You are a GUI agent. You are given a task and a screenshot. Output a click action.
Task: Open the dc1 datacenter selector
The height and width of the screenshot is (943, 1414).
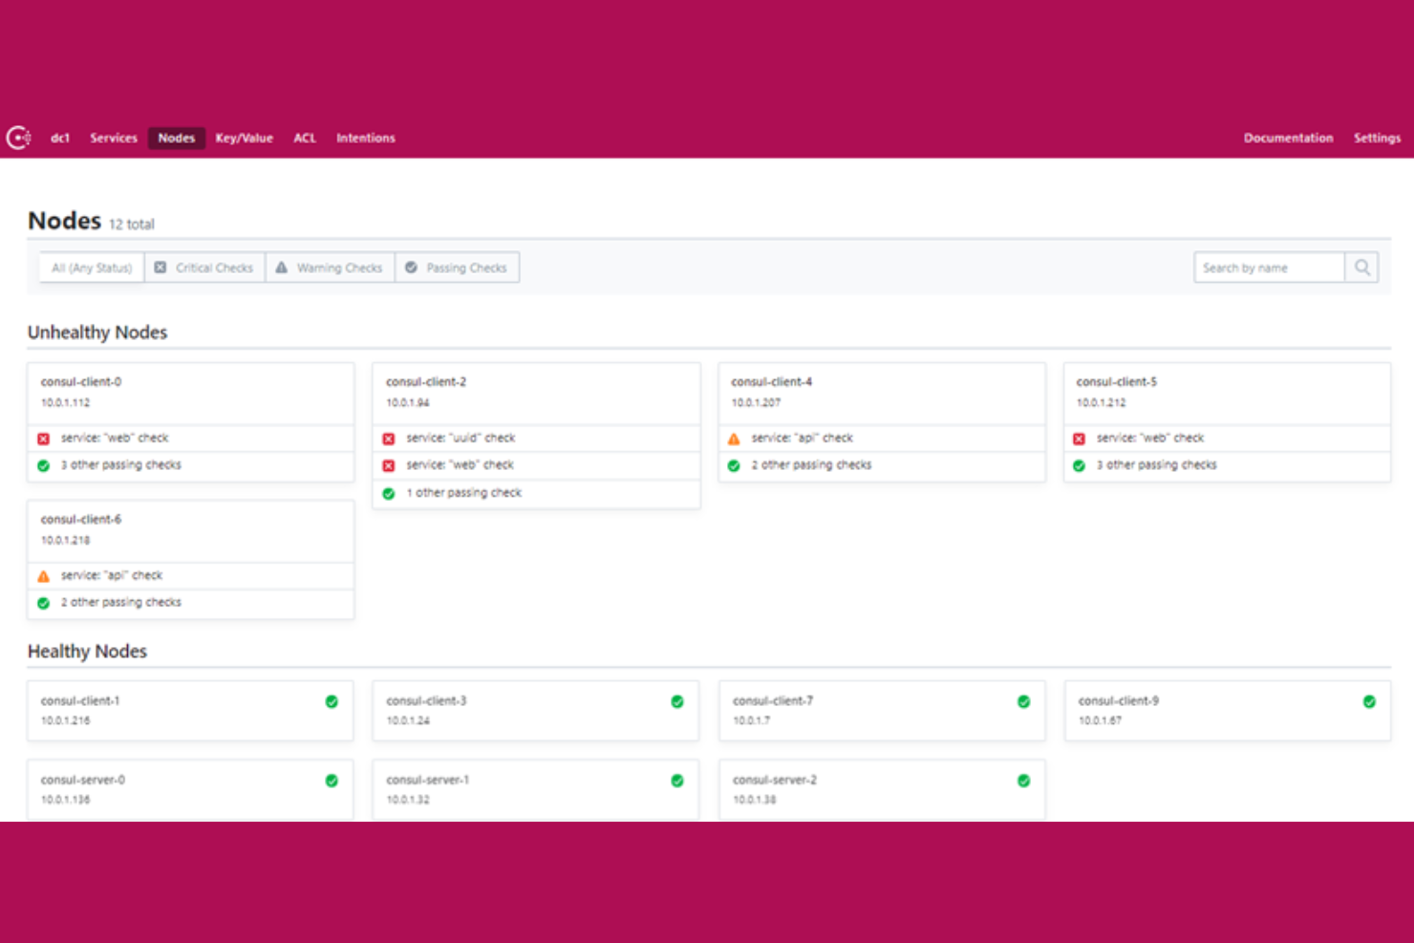pyautogui.click(x=59, y=138)
